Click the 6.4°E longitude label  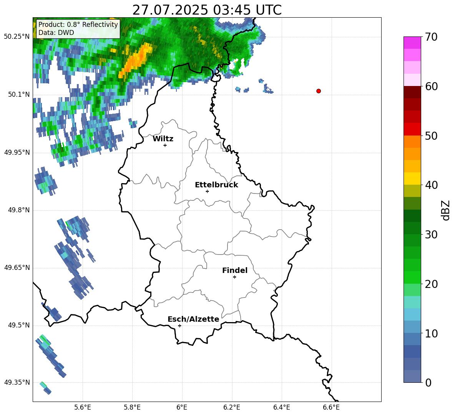click(x=281, y=407)
